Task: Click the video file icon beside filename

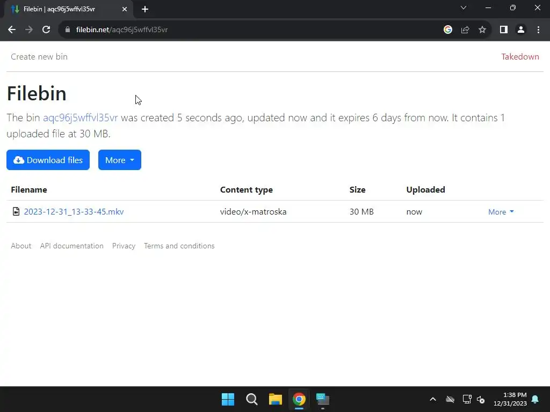Action: (x=16, y=211)
